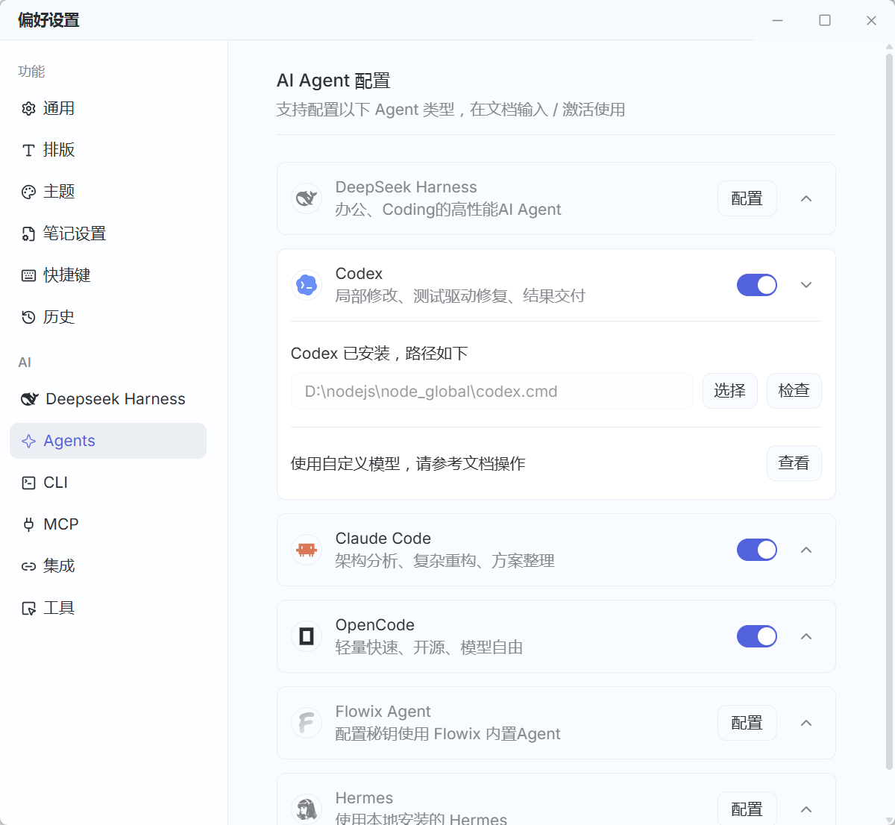Click the typography T icon beside 排版
This screenshot has height=825, width=895.
point(28,151)
